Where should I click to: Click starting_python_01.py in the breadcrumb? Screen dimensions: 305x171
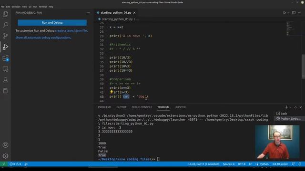point(117,19)
